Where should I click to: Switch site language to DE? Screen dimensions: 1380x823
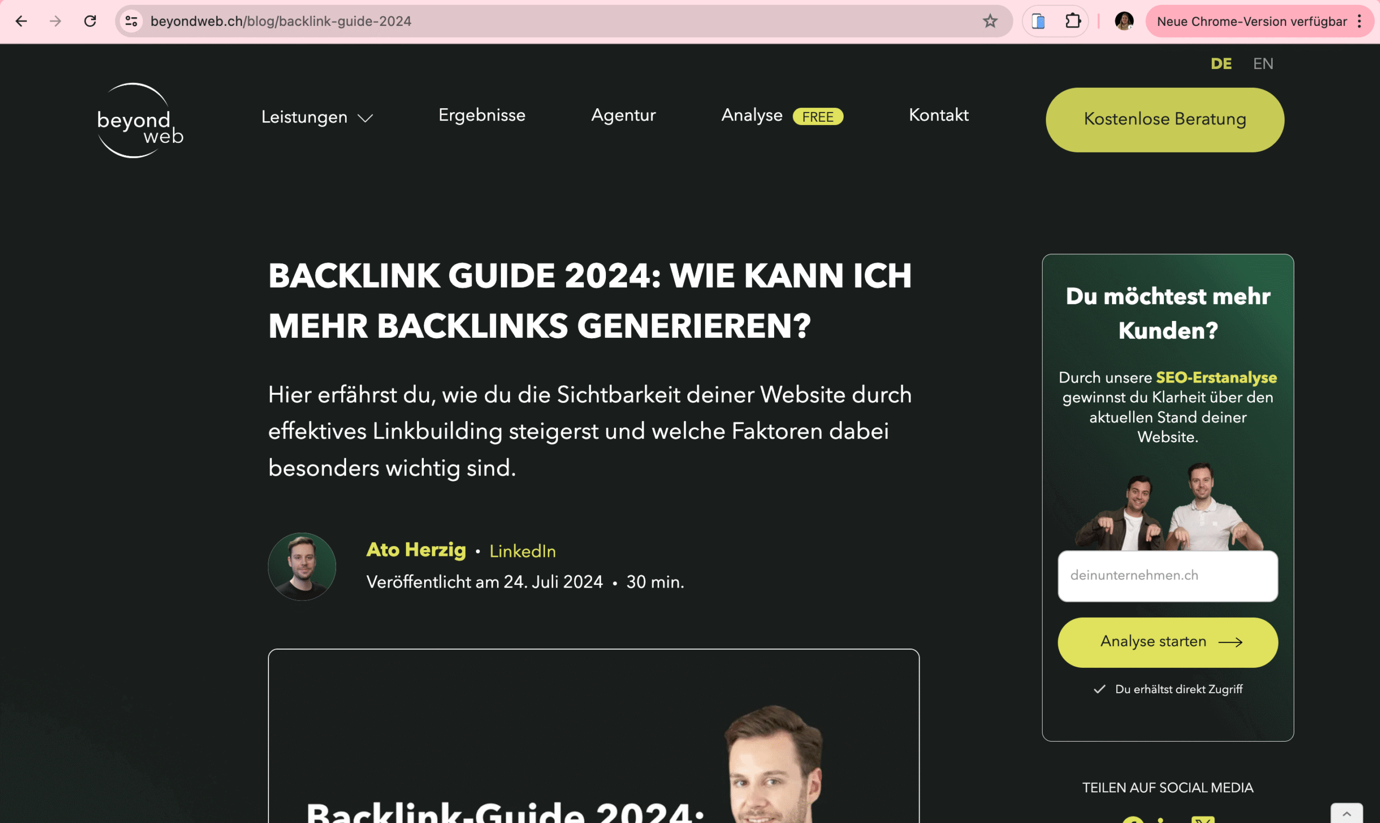[x=1221, y=64]
